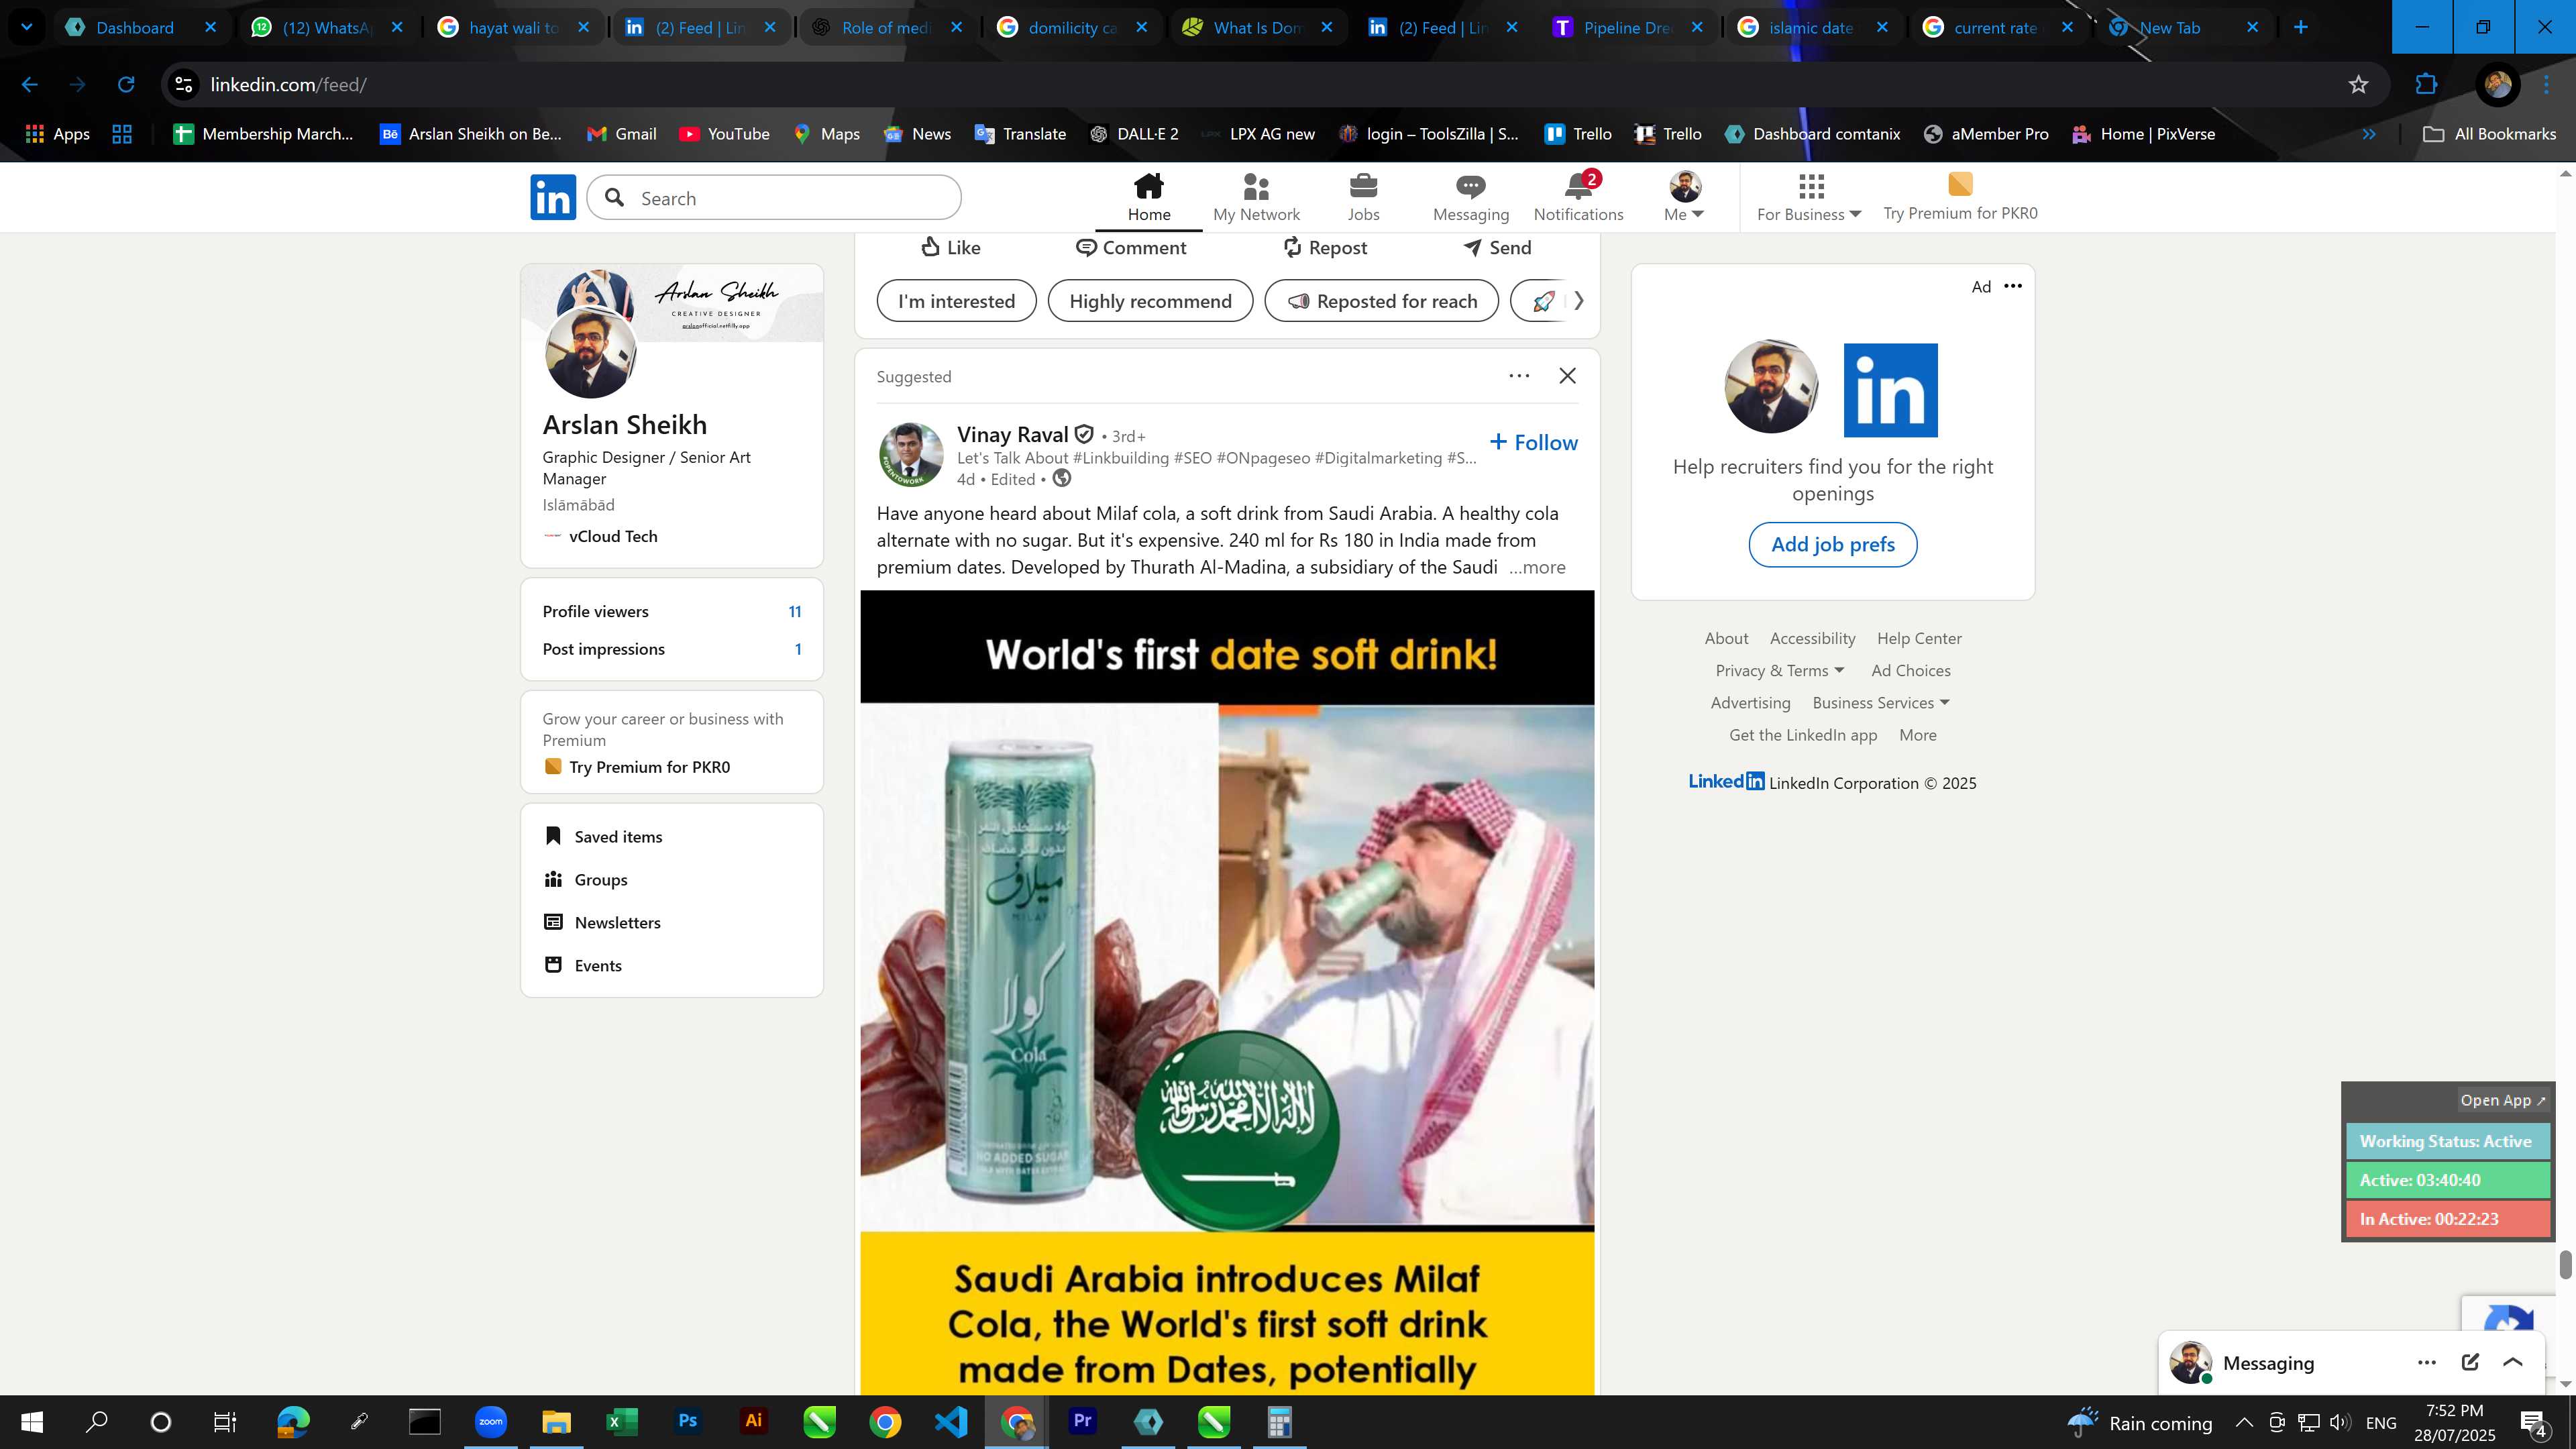Screen dimensions: 2576x1449
Task: Open Groups in the sidebar
Action: click(586, 880)
